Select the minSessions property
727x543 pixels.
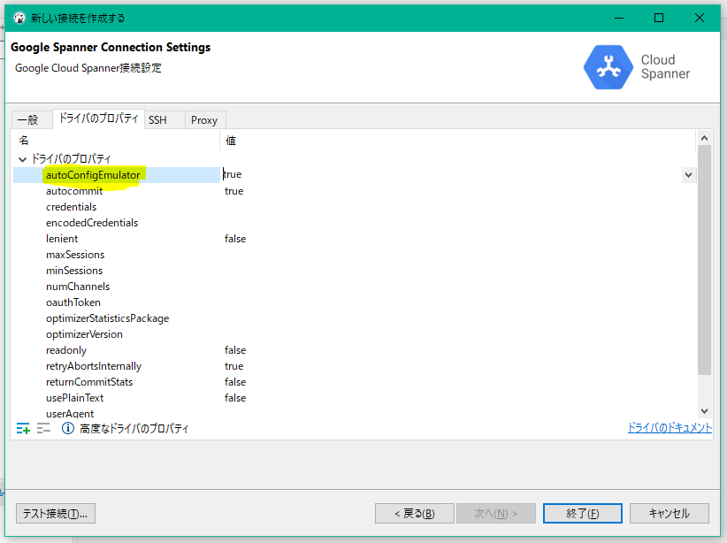[74, 271]
